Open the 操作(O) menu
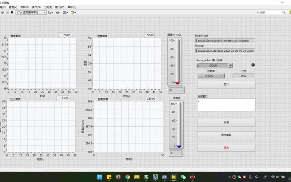Viewport: 291px width, 182px height. click(x=36, y=7)
